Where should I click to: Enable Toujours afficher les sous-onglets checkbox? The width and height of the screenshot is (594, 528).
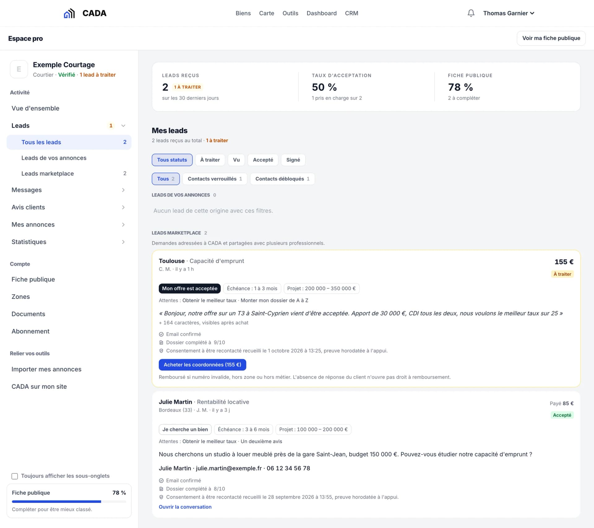coord(15,476)
